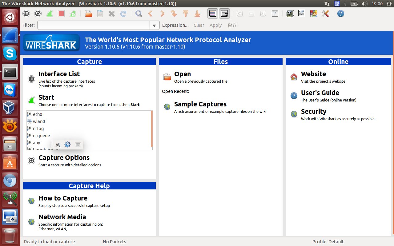Reload this capture file toolbar icon
This screenshot has height=246, width=394.
click(123, 14)
